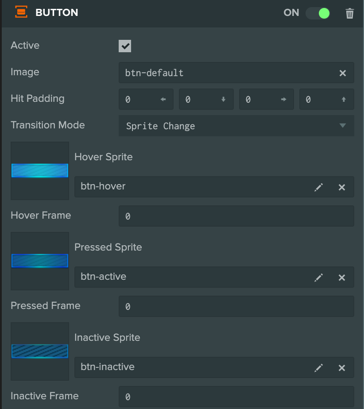Delete the Button component with trash icon
364x409 pixels.
click(x=349, y=13)
